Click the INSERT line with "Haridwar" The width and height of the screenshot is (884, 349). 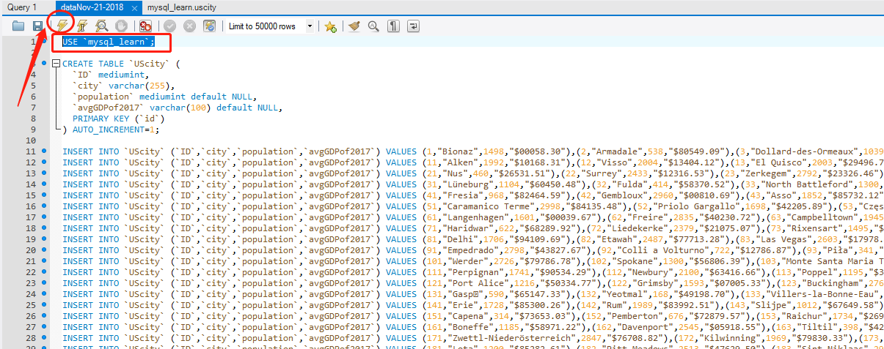472,228
